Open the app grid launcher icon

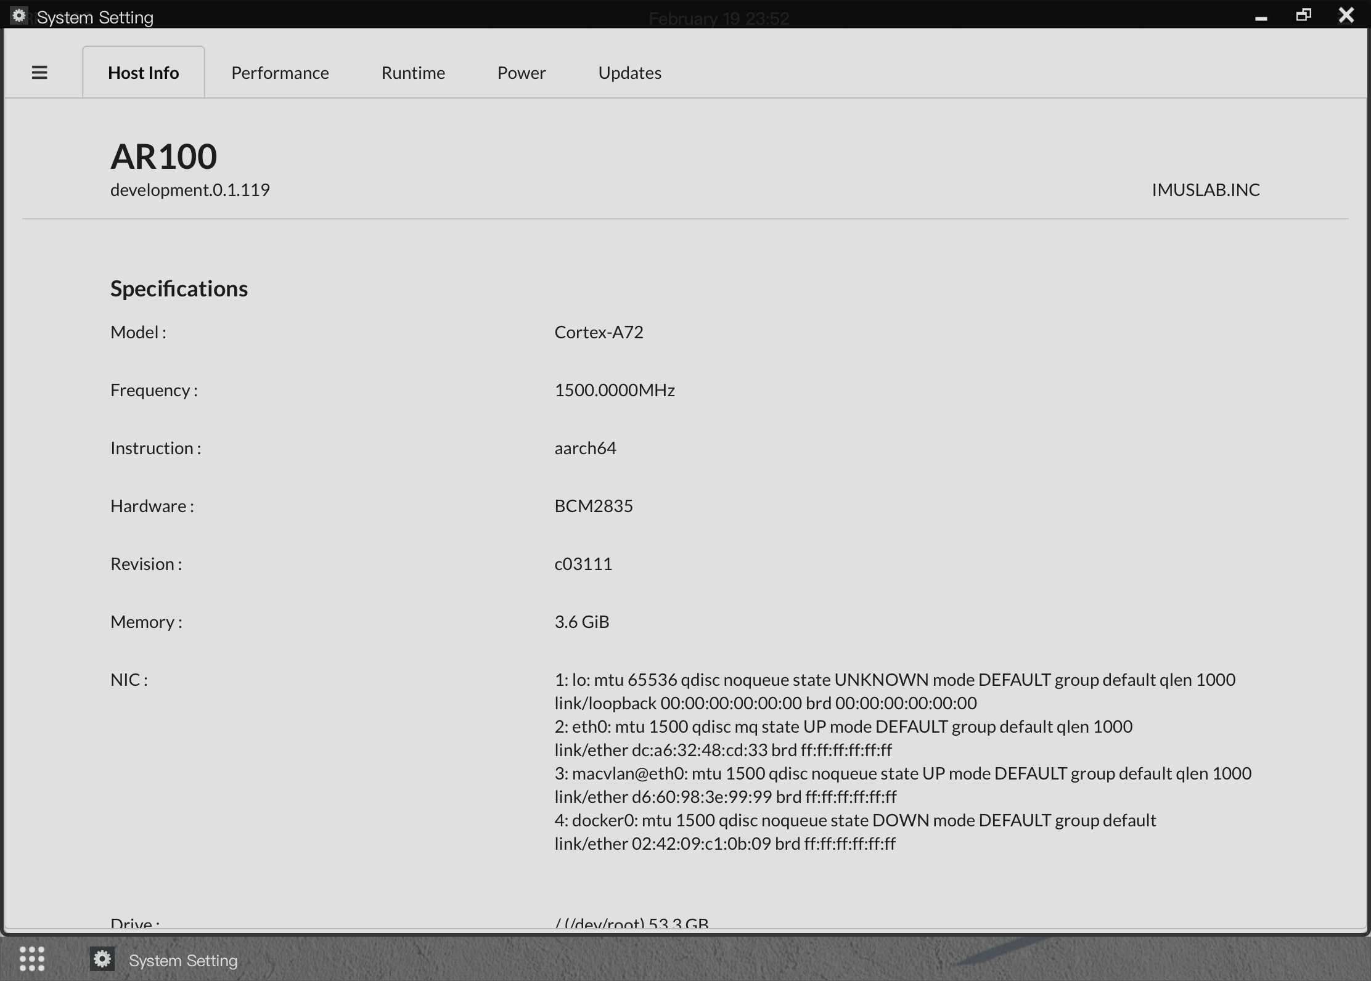coord(32,959)
